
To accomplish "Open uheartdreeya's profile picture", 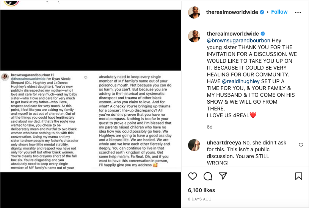I will pyautogui.click(x=194, y=145).
